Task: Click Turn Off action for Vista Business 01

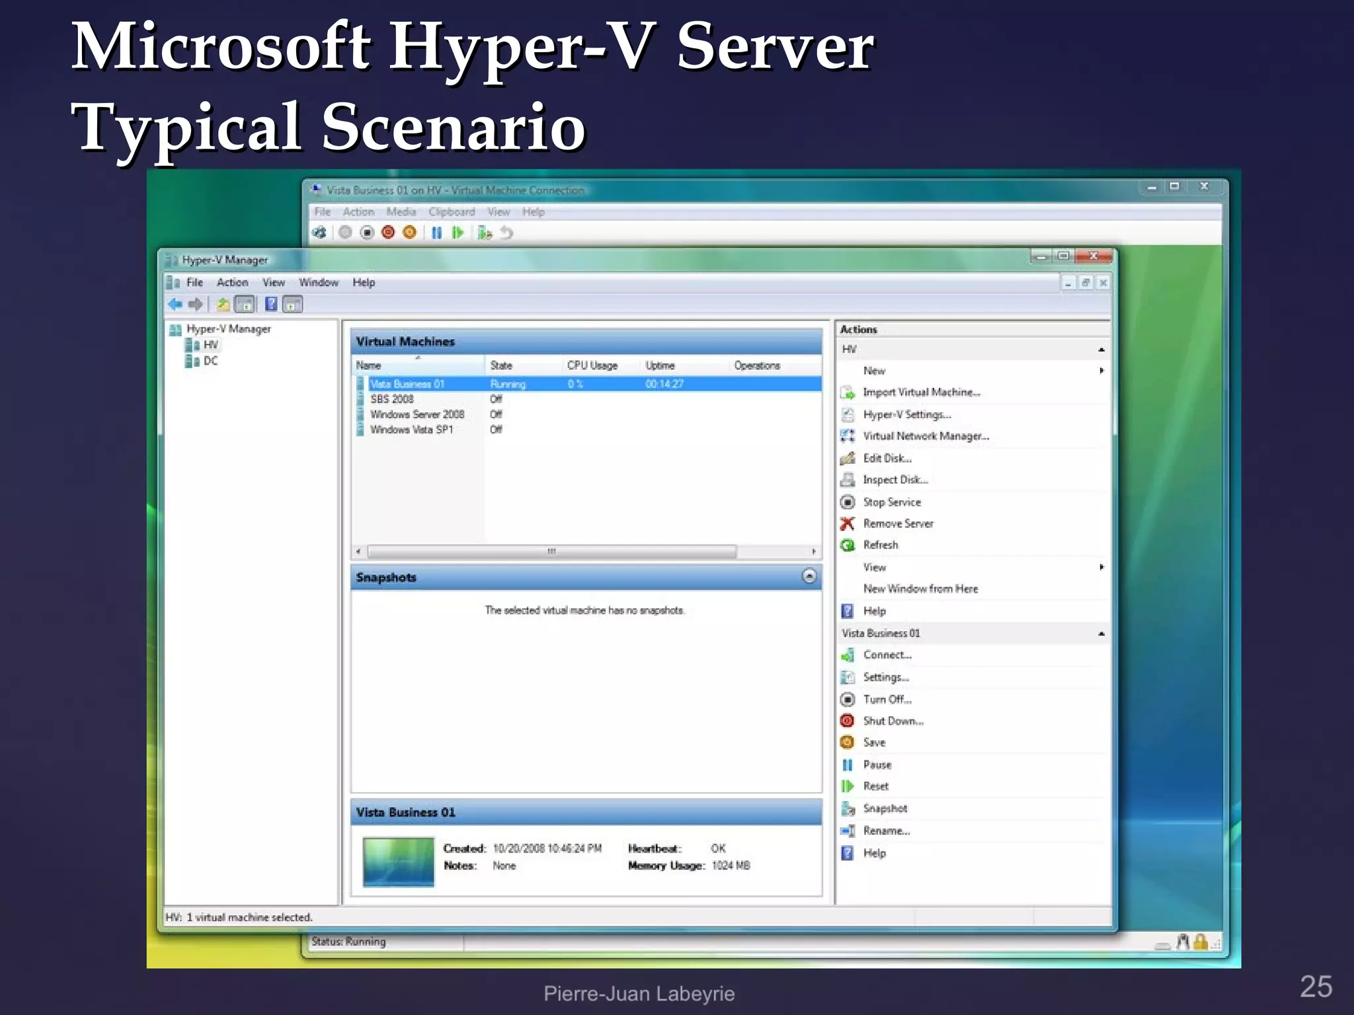Action: [887, 699]
